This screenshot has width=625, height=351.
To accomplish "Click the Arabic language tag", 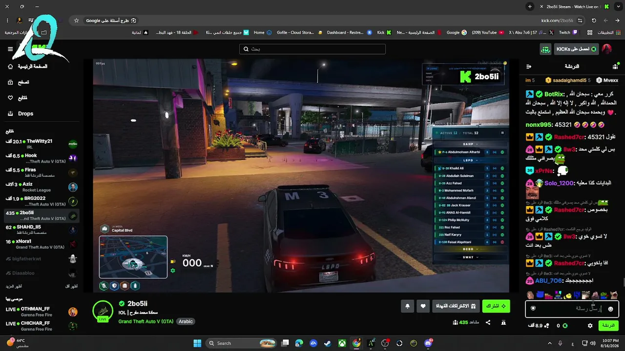I will click(186, 321).
